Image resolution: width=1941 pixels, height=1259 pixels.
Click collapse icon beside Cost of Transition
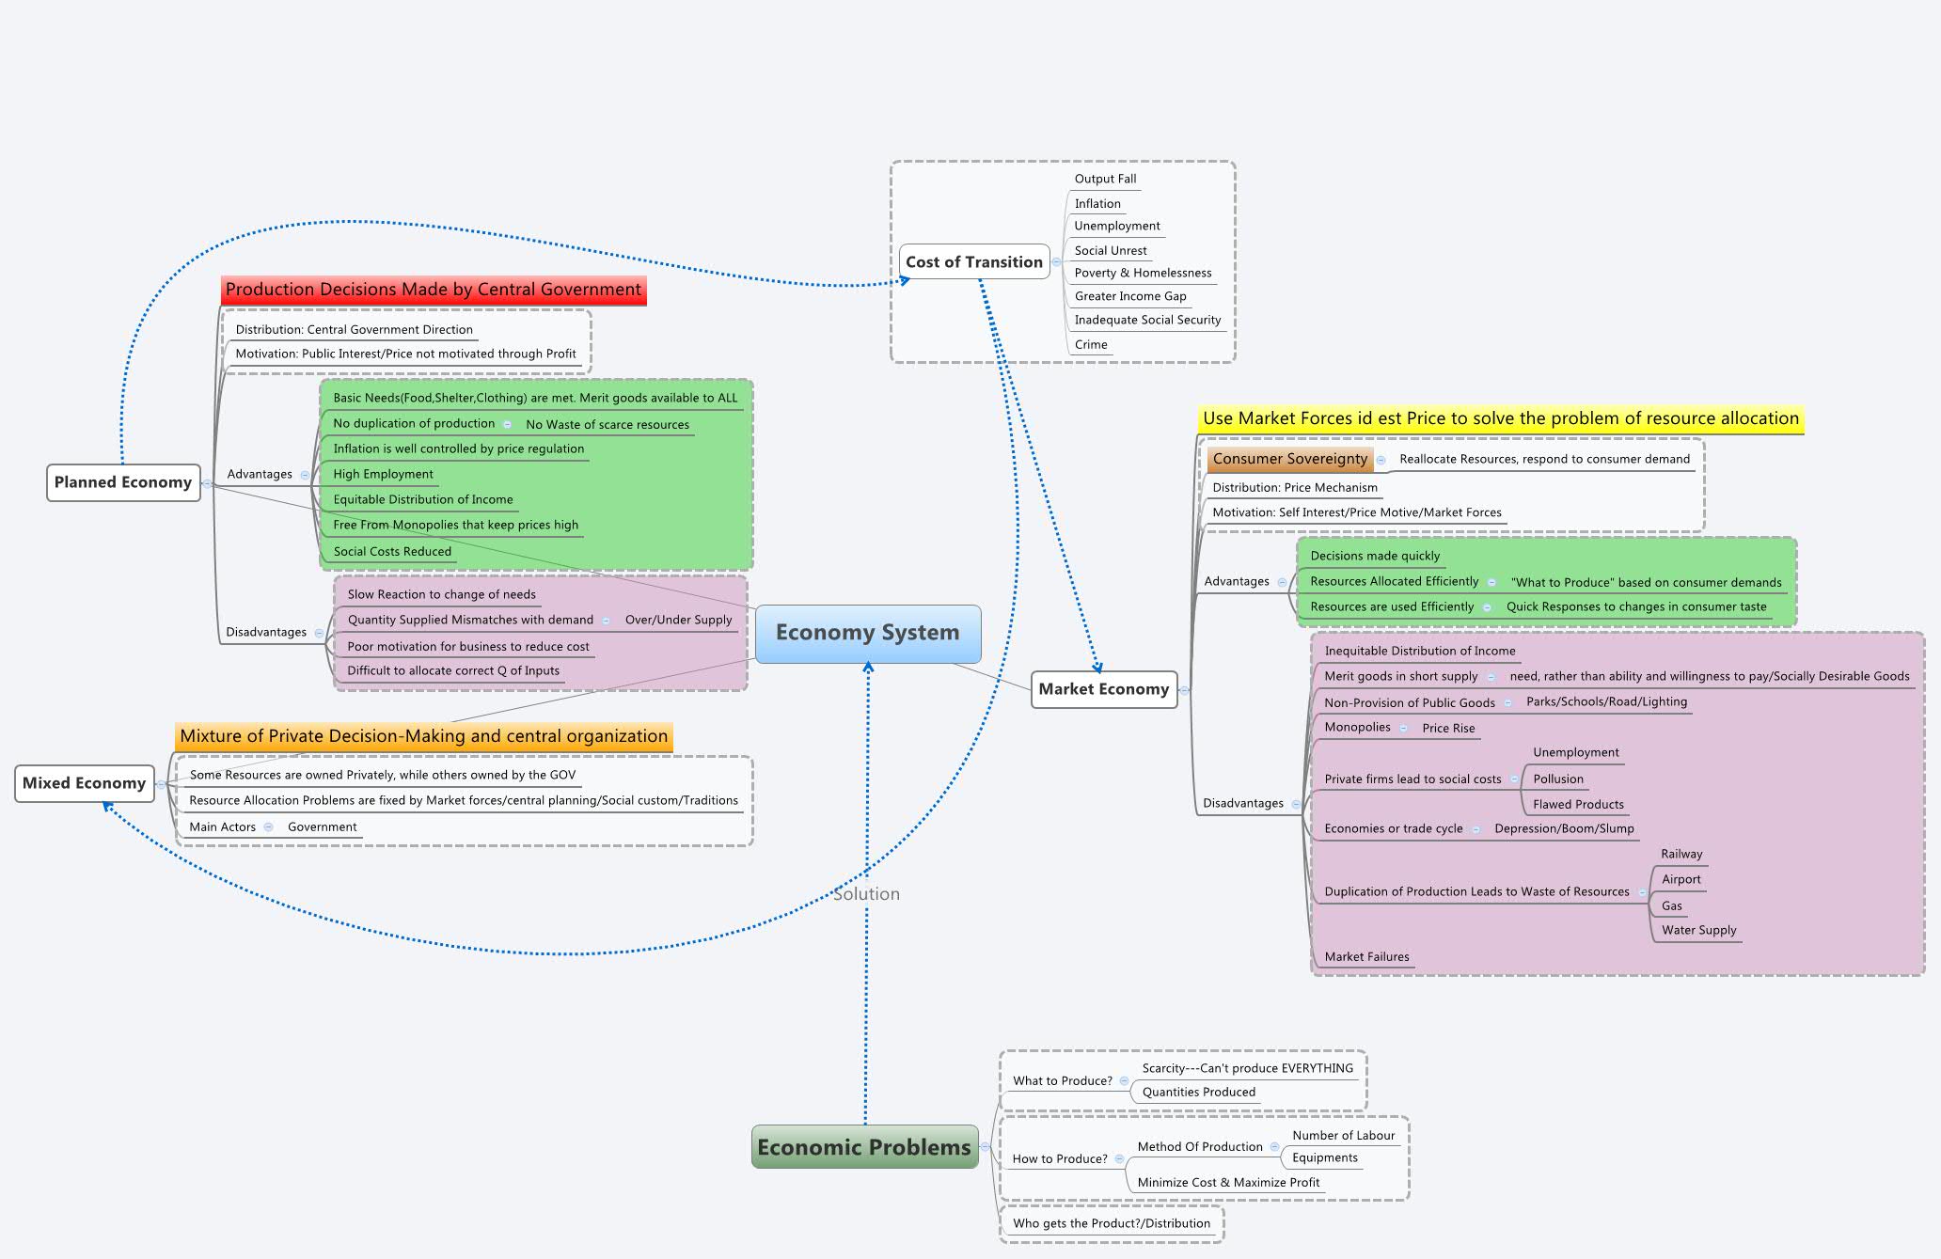coord(1057,261)
